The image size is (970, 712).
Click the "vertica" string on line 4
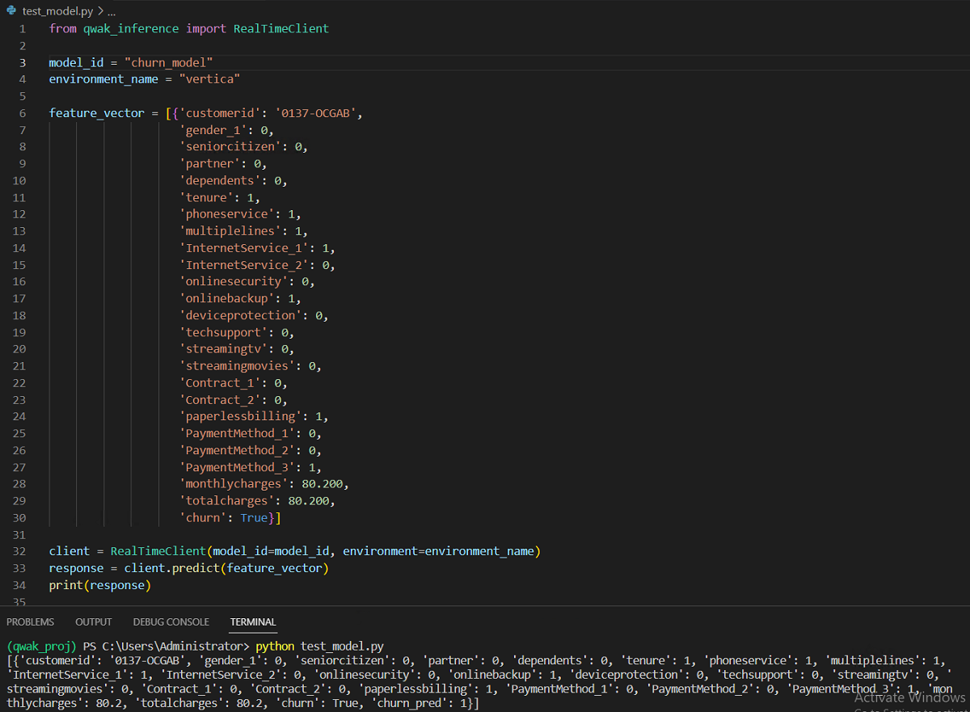pos(209,79)
